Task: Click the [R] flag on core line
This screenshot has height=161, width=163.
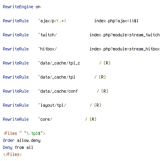Action: 93,119
